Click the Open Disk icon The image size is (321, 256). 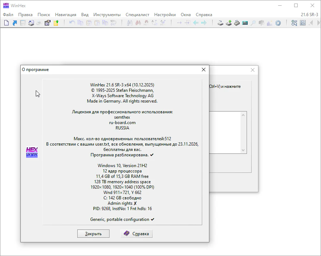tap(220, 23)
